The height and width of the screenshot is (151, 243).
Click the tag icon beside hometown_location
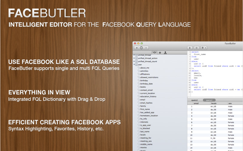point(139,115)
